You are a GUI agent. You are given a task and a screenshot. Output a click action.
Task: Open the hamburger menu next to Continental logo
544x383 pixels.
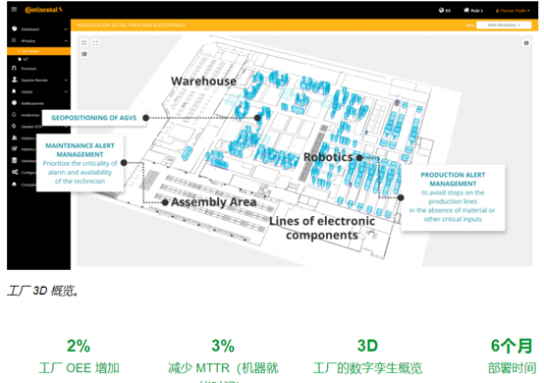14,10
